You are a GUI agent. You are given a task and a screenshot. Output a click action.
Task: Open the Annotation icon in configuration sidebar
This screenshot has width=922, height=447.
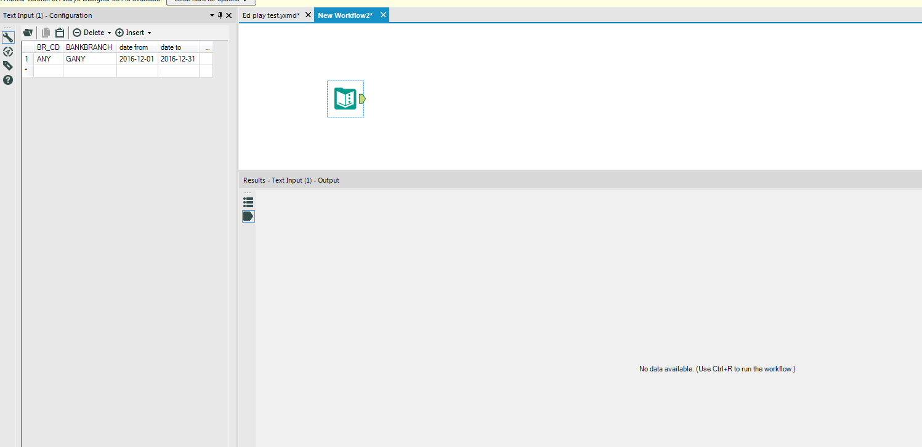pos(8,52)
